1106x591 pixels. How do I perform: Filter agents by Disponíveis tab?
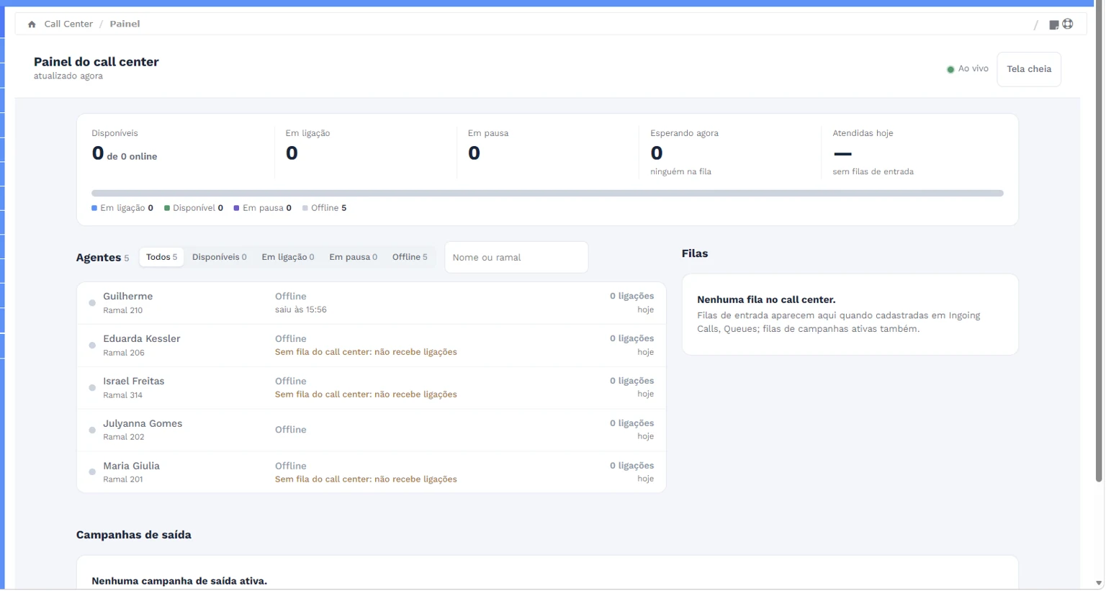click(219, 257)
